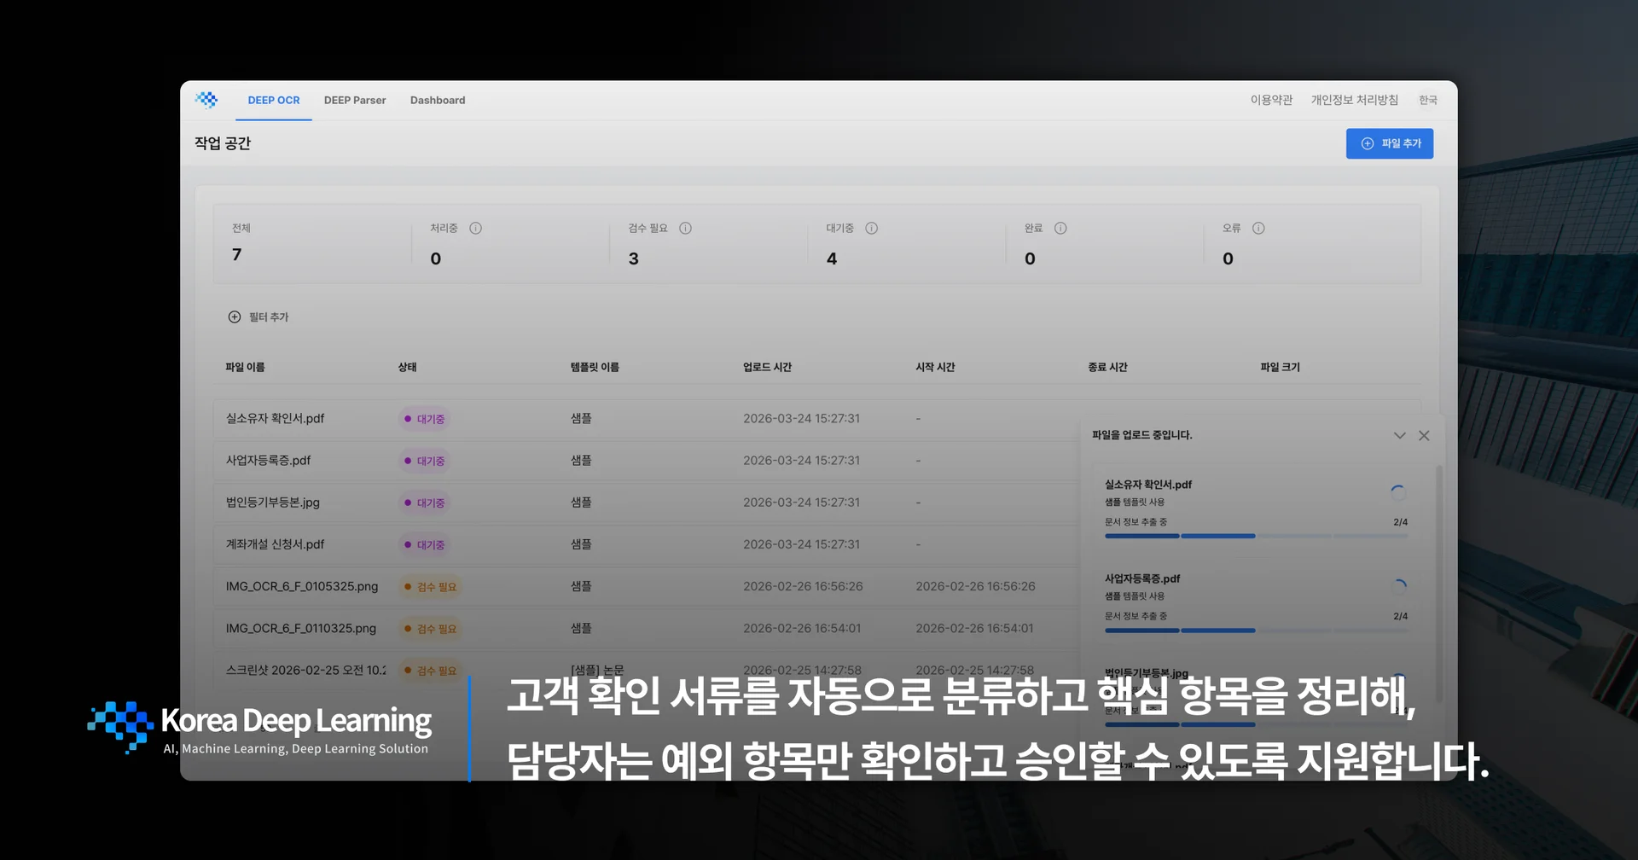Click the info icon beside 대기중 counter
This screenshot has width=1638, height=860.
coord(872,228)
